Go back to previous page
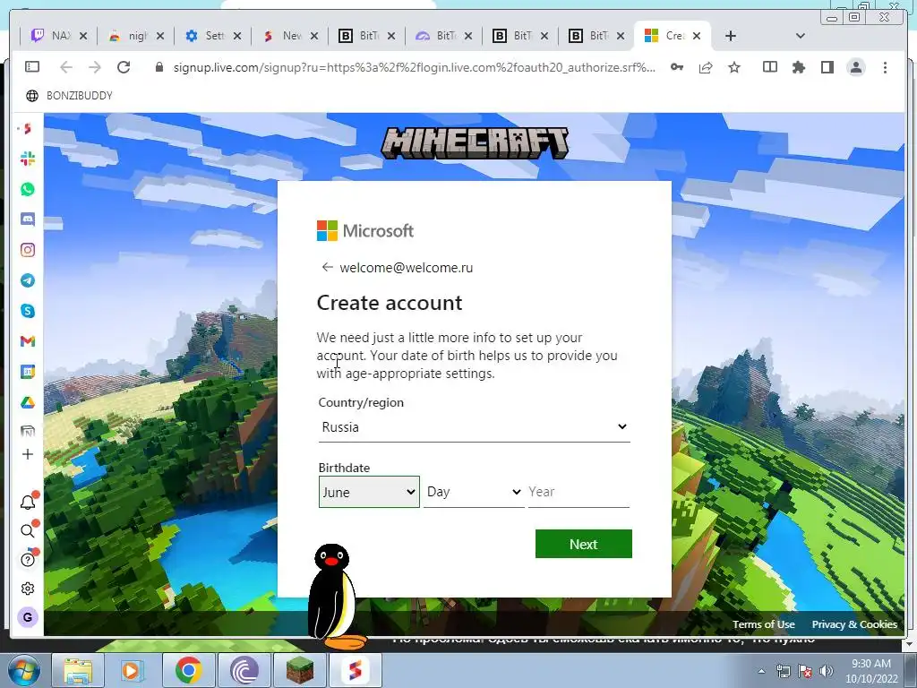The image size is (917, 688). [66, 67]
